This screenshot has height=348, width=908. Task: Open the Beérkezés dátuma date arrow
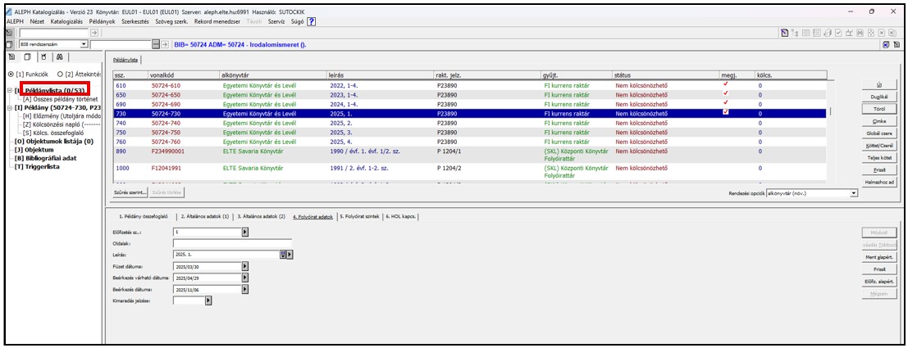(x=244, y=288)
